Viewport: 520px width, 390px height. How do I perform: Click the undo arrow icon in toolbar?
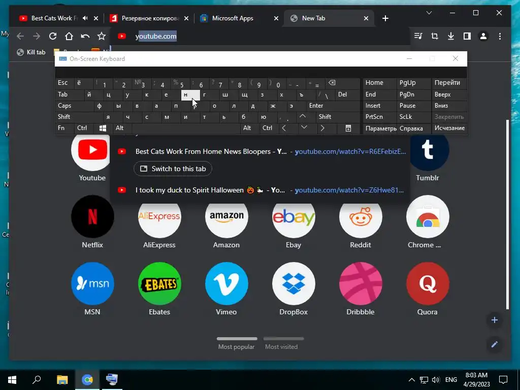[85, 36]
